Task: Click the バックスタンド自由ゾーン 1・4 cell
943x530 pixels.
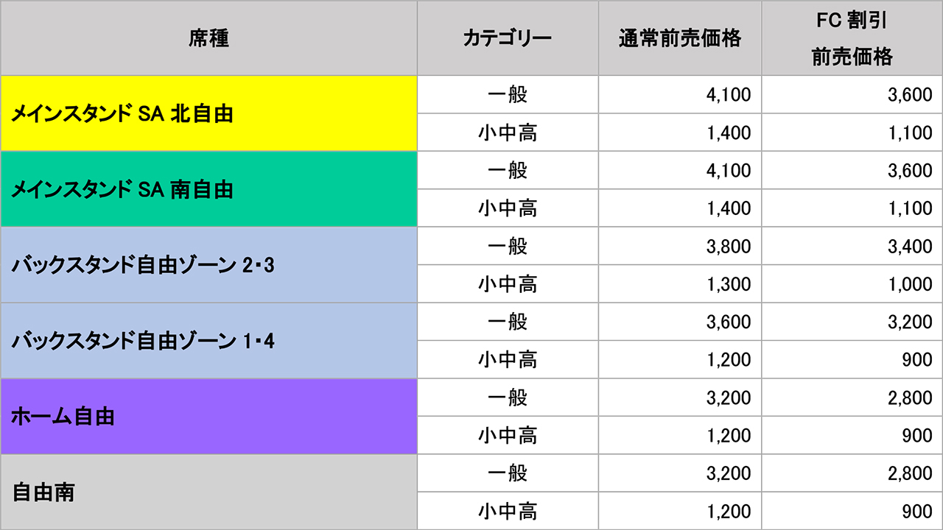Action: 208,341
